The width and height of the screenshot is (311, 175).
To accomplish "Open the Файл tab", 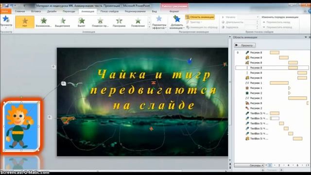I will point(5,11).
